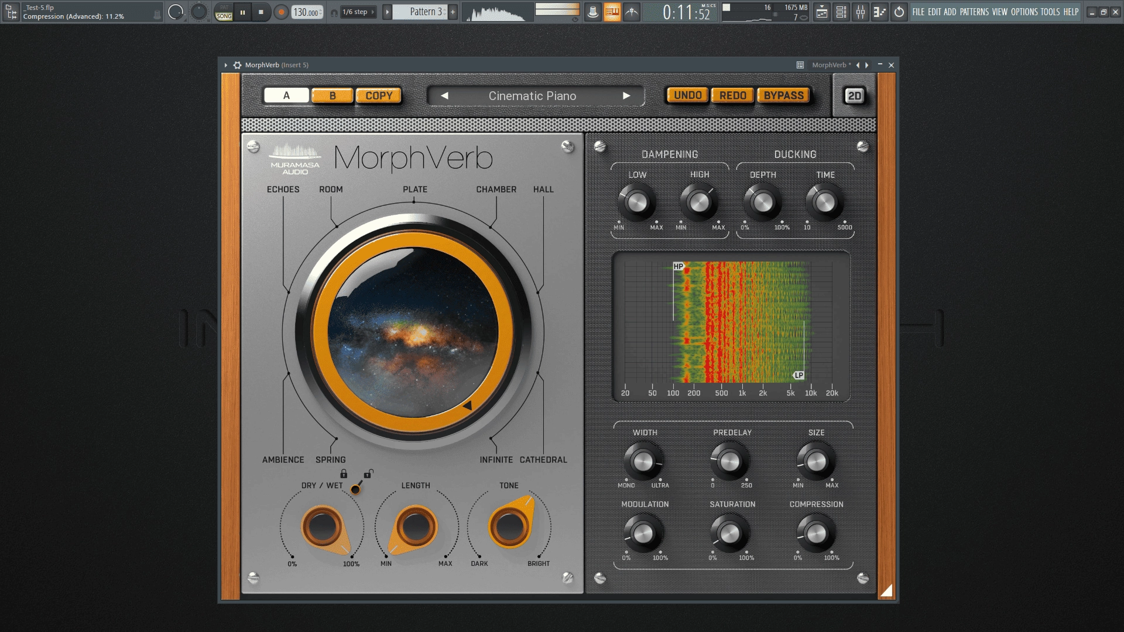Click the galaxy morph dial in the center
1124x632 pixels.
(x=413, y=332)
